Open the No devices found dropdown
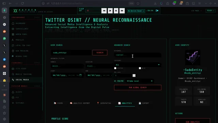218x123 pixels. (136, 11)
